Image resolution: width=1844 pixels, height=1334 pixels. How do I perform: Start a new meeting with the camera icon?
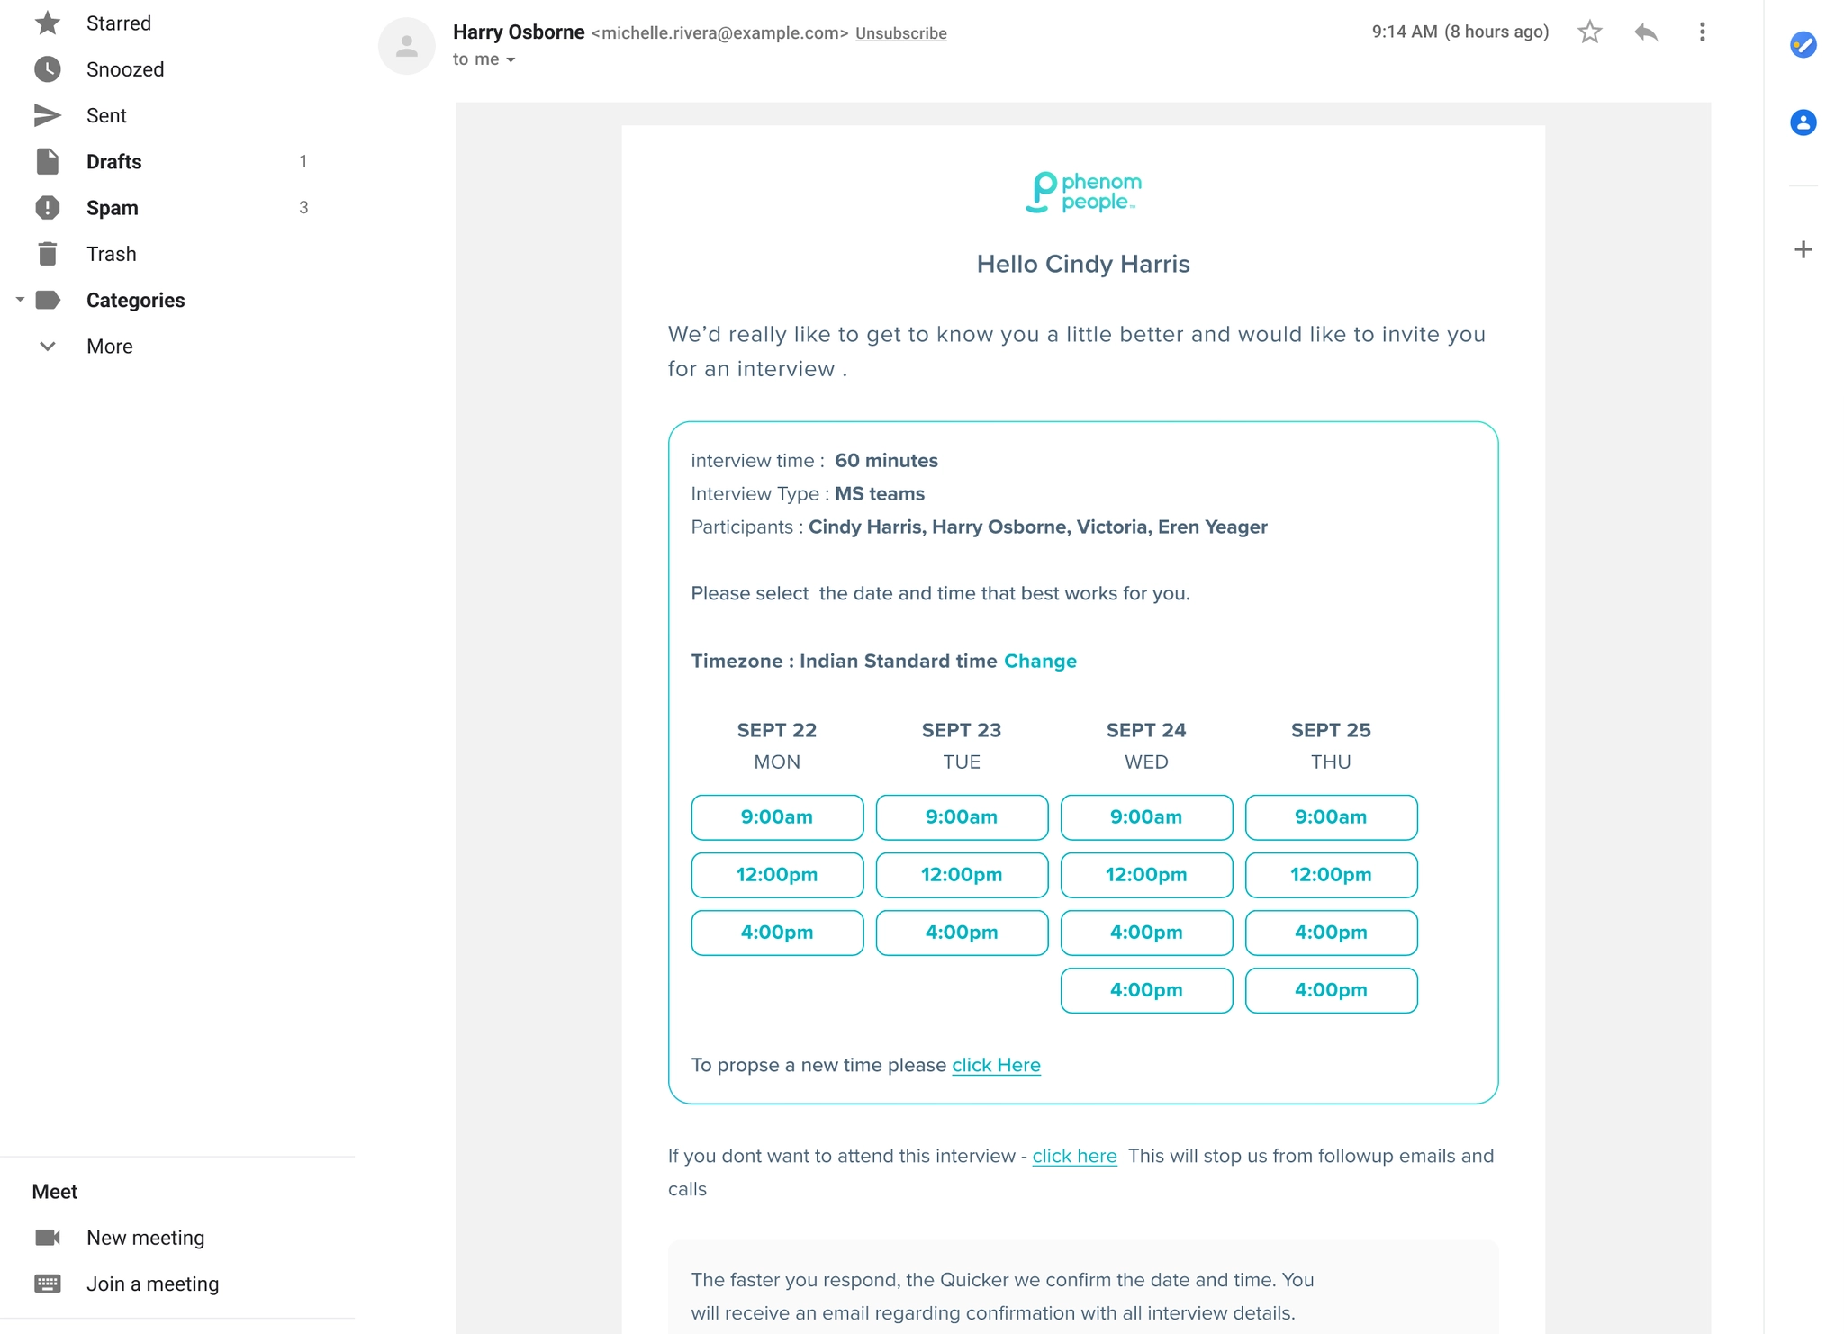click(x=48, y=1238)
